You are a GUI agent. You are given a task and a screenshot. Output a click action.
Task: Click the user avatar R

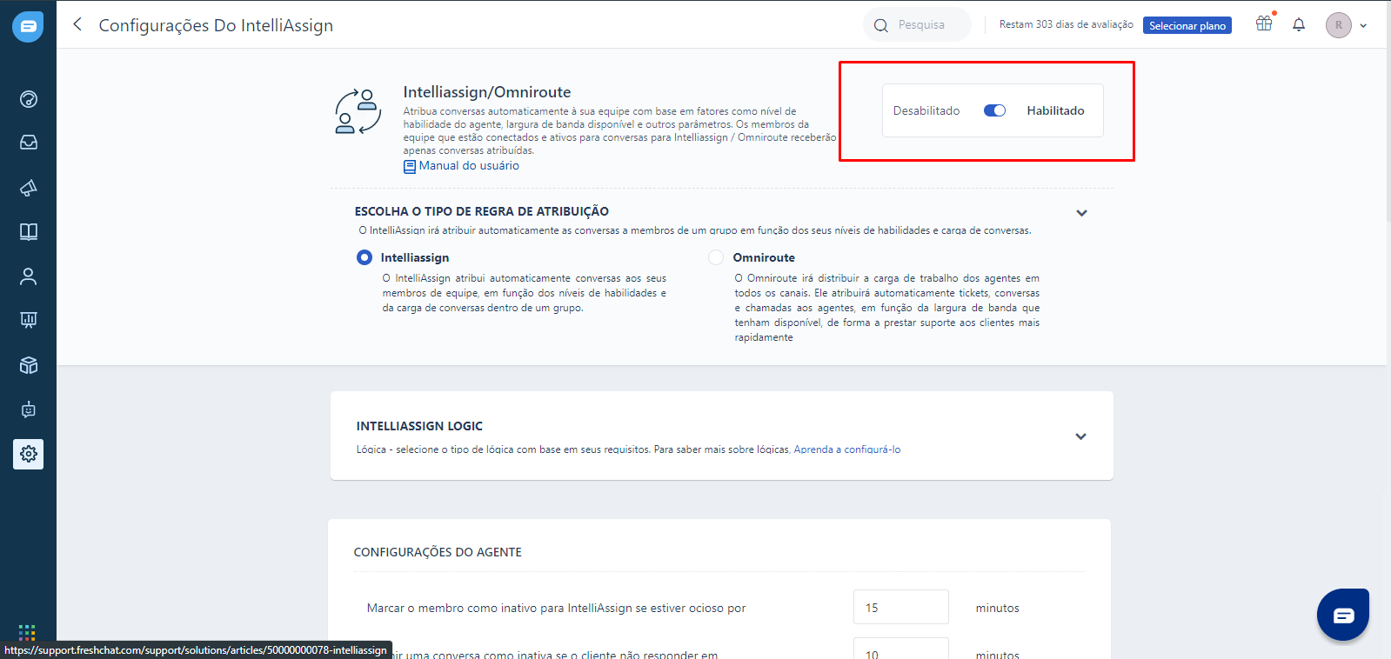[1339, 25]
